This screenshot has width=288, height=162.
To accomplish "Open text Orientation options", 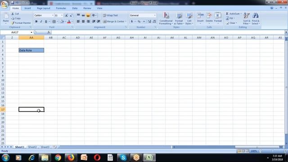I will (94, 15).
